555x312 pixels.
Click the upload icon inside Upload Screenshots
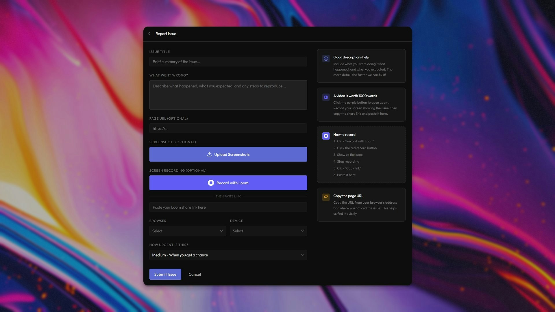[x=209, y=154]
